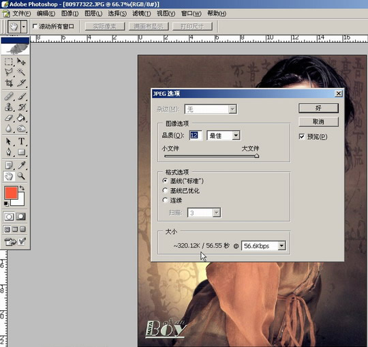Open the 编辑 menu
Image resolution: width=368 pixels, height=347 pixels.
point(46,14)
